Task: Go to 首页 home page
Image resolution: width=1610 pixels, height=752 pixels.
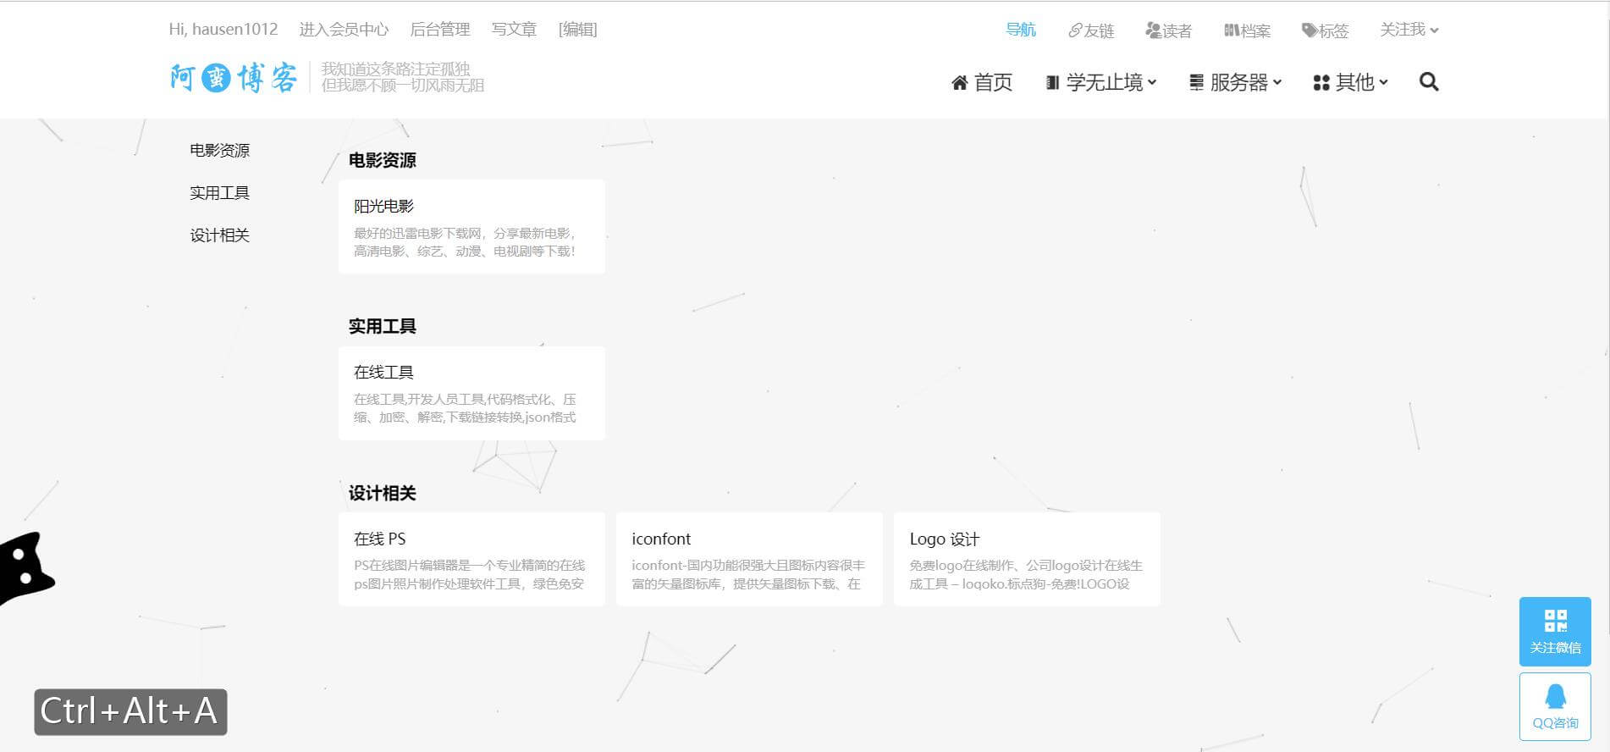Action: (x=982, y=83)
